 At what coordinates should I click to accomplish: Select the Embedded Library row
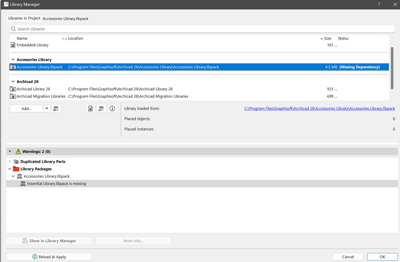199,45
